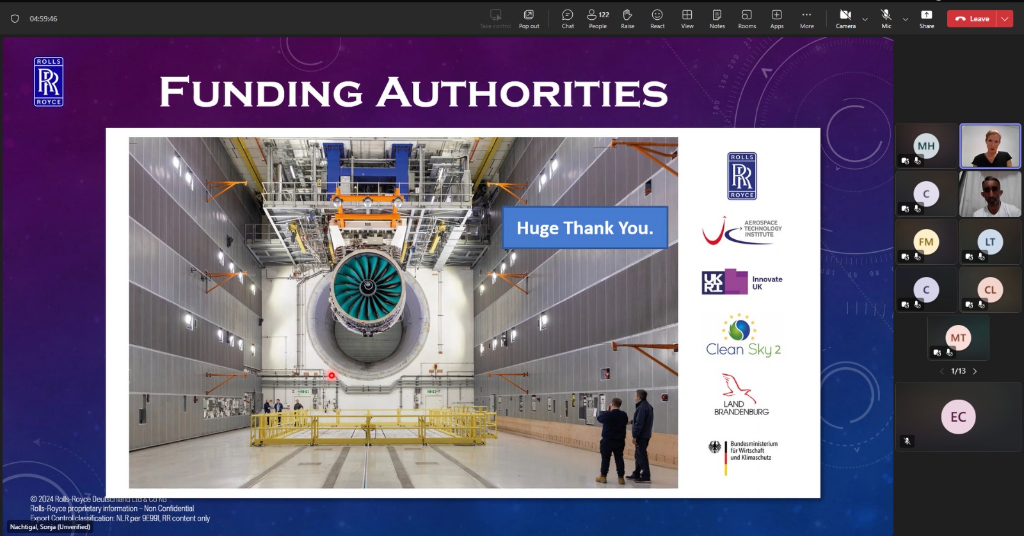Expand the Camera options dropdown arrow
The width and height of the screenshot is (1024, 536).
[865, 19]
